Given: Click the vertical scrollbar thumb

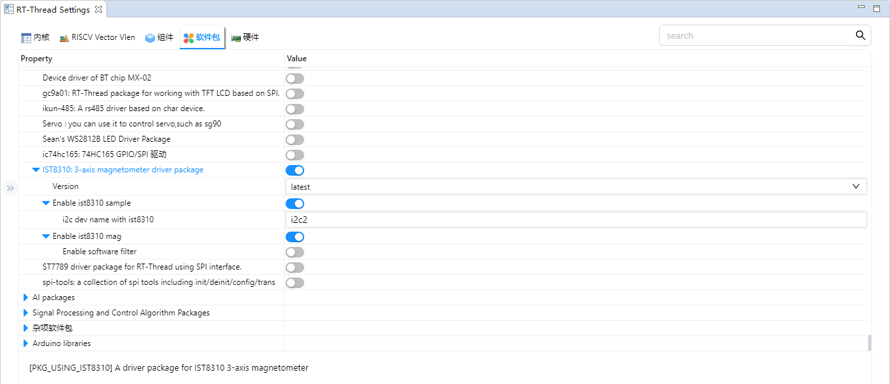Looking at the screenshot, I should click(x=869, y=343).
